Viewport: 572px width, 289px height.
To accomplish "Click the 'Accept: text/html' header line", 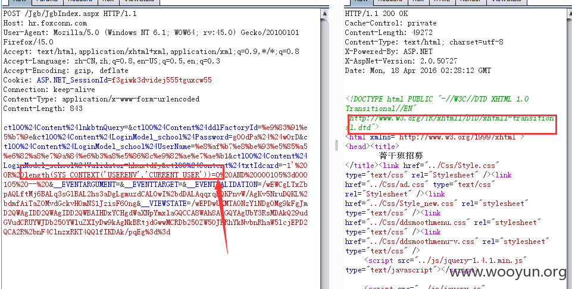I will [x=151, y=52].
